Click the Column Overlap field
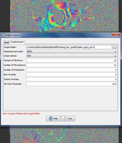Image resolution: width=122 pixels, height=143 pixels. click(72, 79)
